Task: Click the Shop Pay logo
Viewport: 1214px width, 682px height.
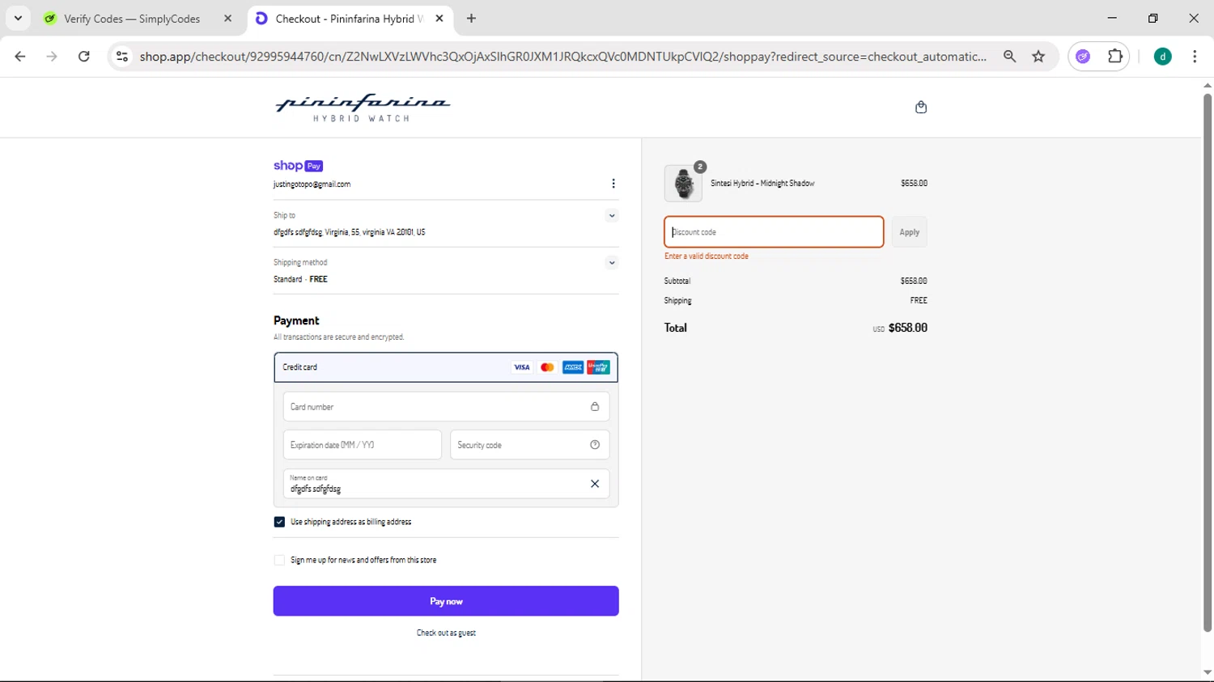Action: point(298,166)
